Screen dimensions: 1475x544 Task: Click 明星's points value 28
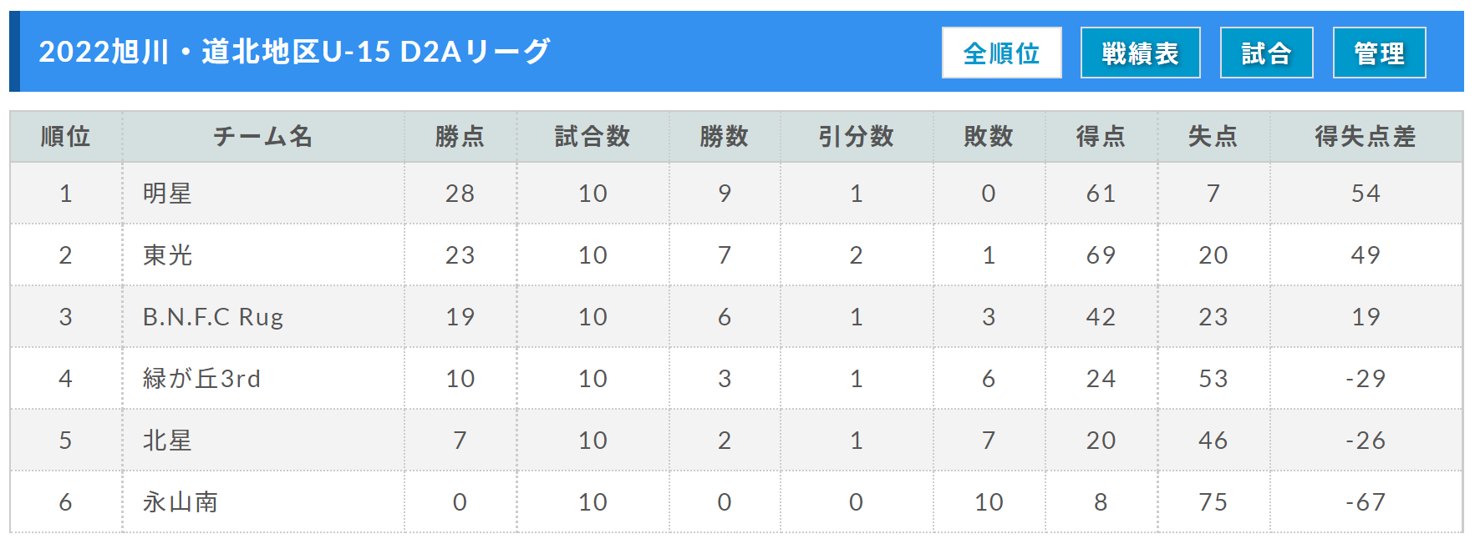[460, 194]
